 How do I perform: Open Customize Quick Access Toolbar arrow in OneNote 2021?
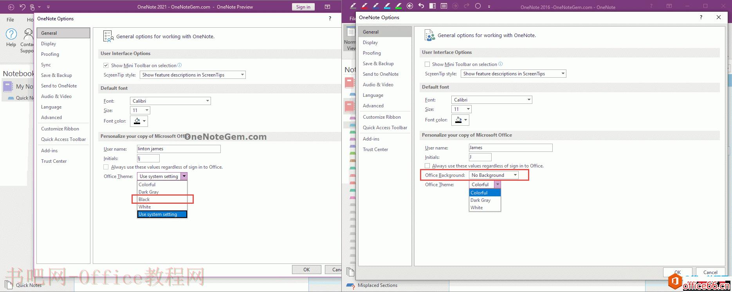48,7
